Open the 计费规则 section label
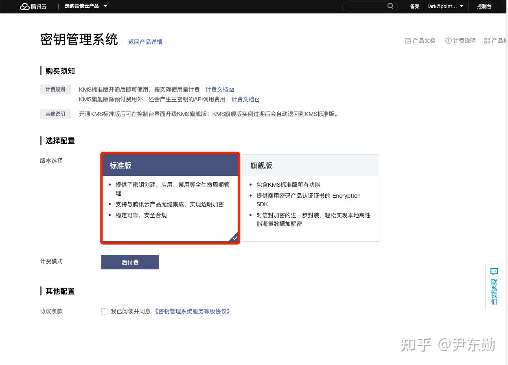Image resolution: width=508 pixels, height=365 pixels. (x=55, y=89)
